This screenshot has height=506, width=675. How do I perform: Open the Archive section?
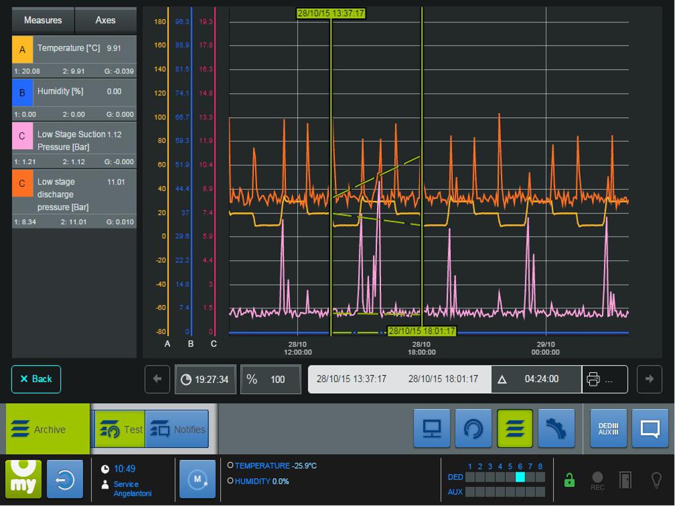[47, 429]
